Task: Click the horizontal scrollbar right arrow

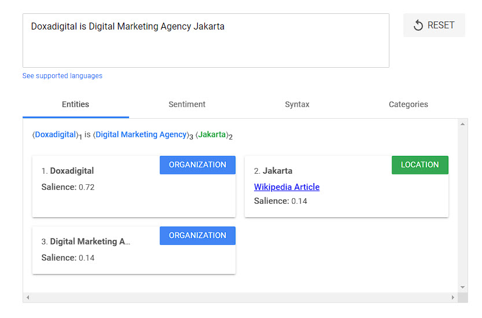Action: 453,297
